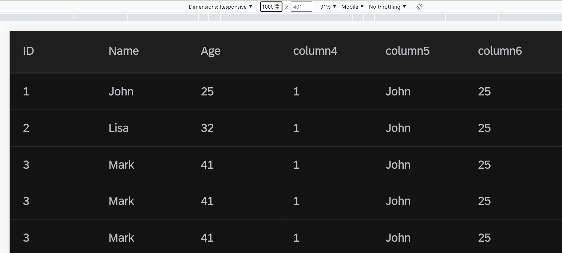Viewport: 562px width, 253px height.
Task: Open the 91% zoom dropdown
Action: tap(328, 7)
